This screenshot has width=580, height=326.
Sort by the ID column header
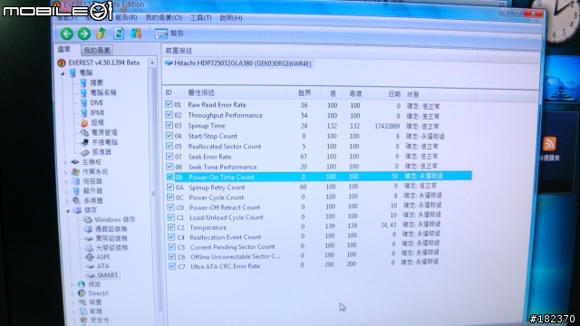click(x=169, y=92)
